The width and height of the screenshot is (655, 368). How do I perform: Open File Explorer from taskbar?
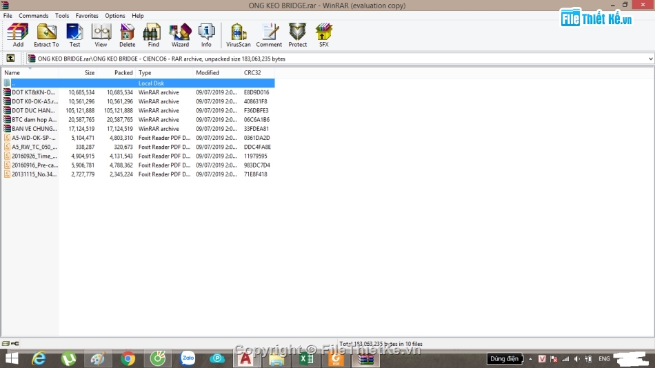tap(276, 359)
